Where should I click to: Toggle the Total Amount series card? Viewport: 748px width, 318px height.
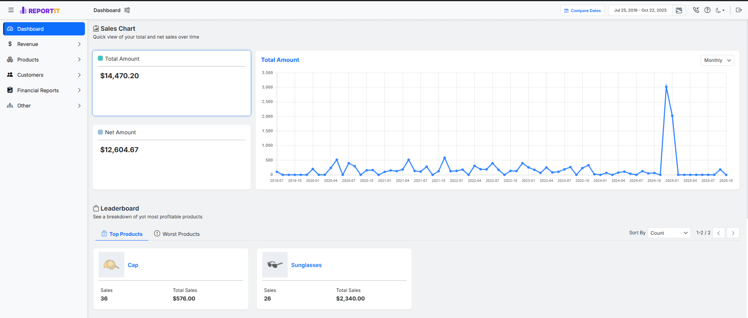(x=172, y=83)
